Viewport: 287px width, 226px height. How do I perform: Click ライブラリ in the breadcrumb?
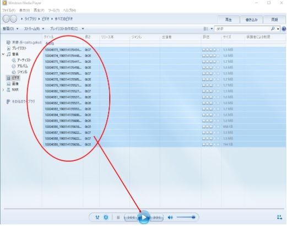tap(30, 19)
